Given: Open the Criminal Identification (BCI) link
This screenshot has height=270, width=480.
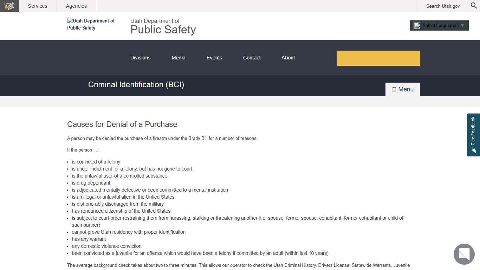Looking at the screenshot, I should point(136,84).
